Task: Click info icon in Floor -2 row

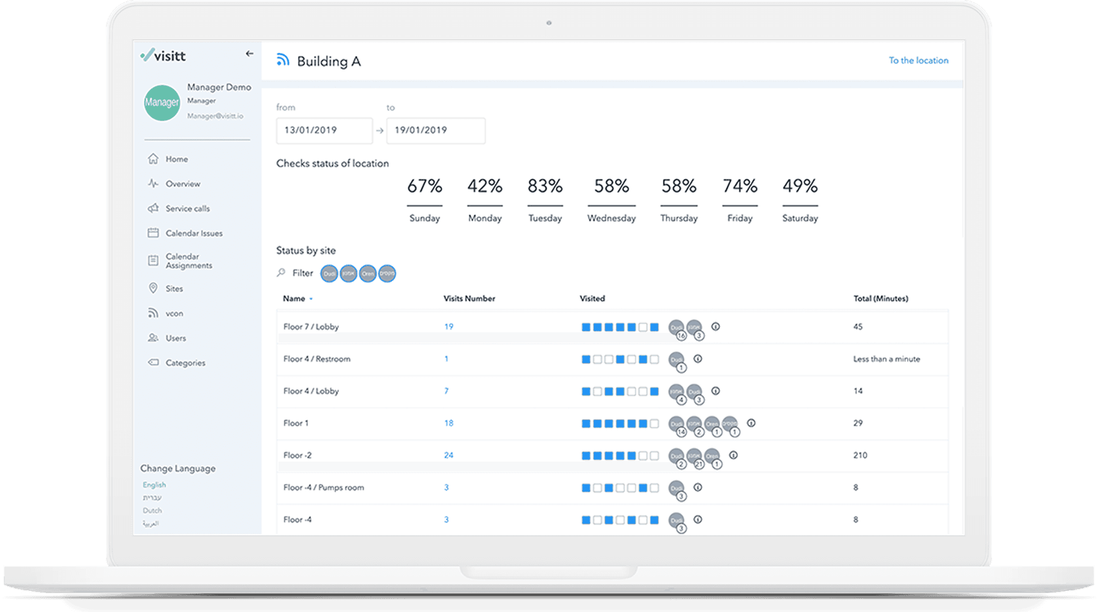Action: (733, 455)
